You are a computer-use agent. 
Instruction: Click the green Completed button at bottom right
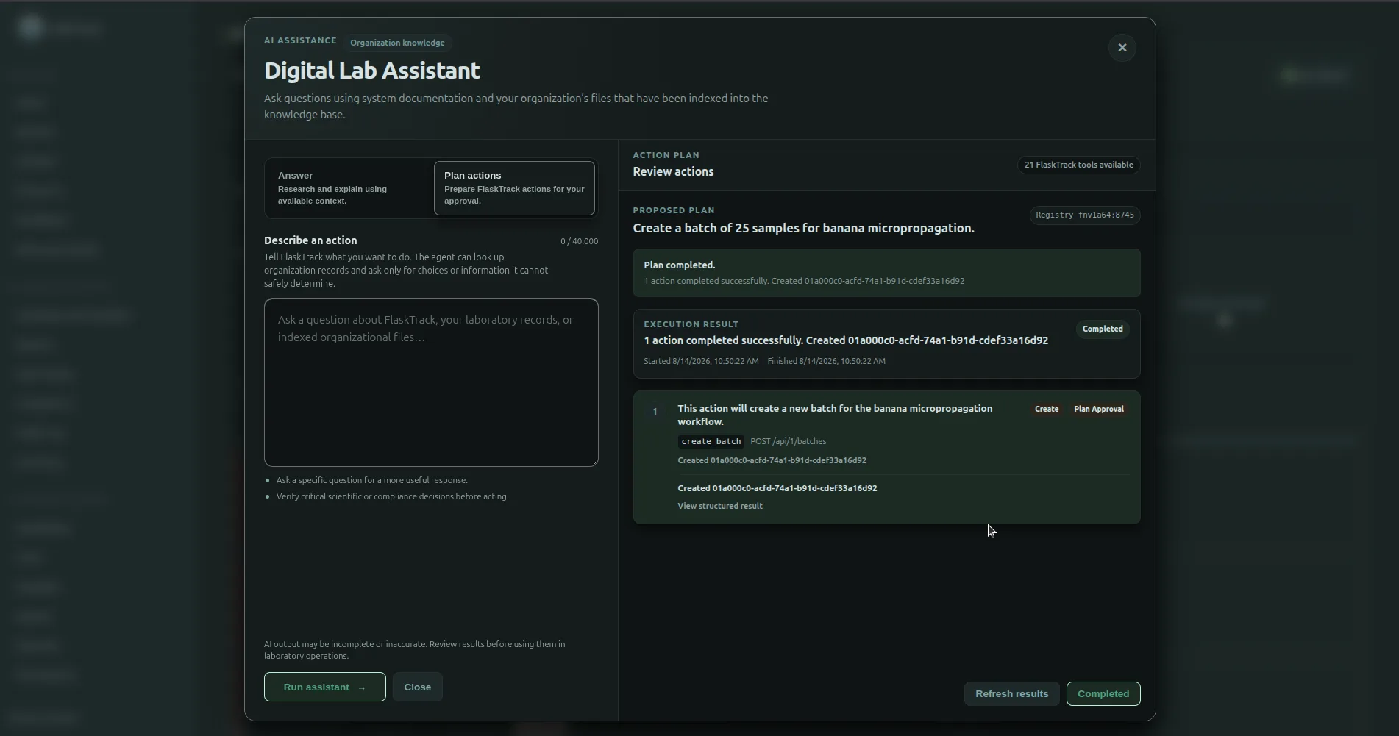(1103, 693)
